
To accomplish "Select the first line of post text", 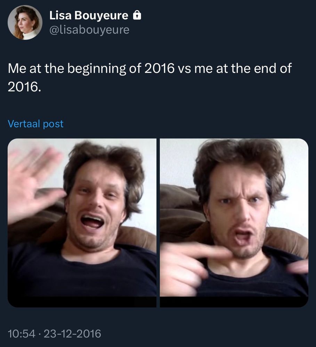I will click(150, 68).
